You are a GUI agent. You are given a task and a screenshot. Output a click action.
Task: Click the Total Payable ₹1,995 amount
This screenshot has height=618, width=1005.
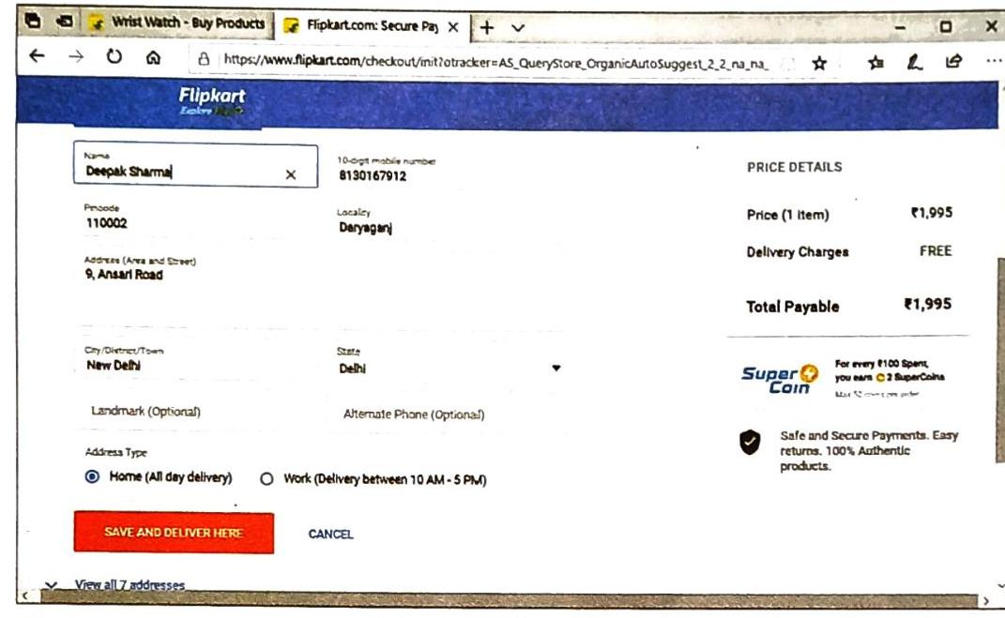point(928,304)
